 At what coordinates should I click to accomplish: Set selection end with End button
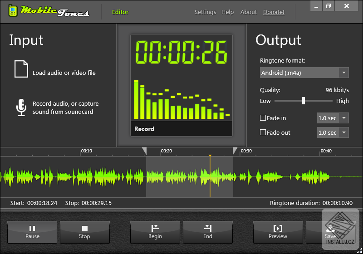click(x=208, y=232)
